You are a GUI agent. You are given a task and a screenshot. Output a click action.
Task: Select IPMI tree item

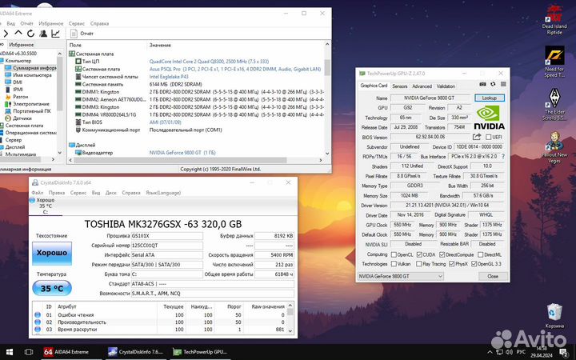click(x=14, y=90)
